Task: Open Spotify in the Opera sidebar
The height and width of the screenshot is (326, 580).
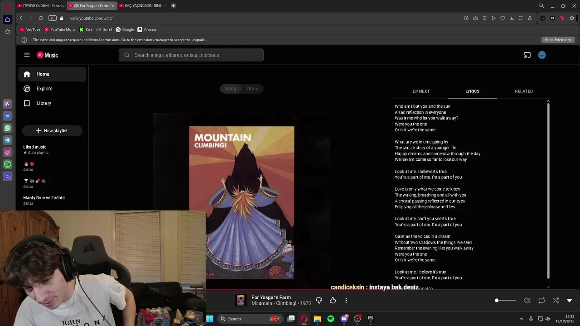Action: [x=7, y=164]
